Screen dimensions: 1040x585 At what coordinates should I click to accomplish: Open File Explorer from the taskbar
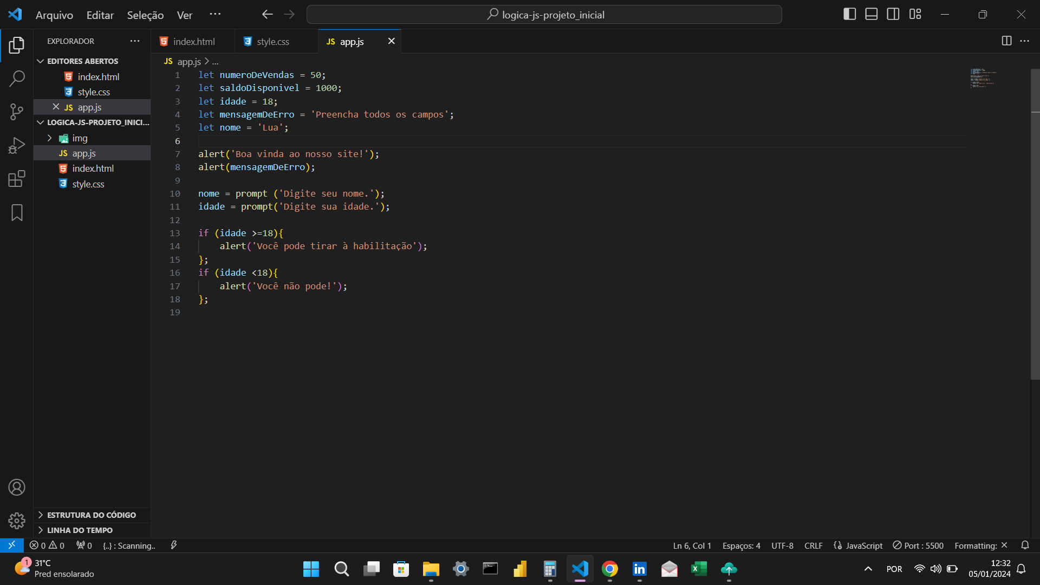[431, 569]
